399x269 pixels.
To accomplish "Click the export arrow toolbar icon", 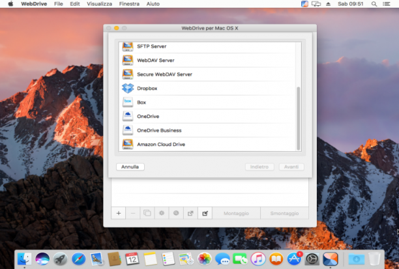I will tap(190, 213).
